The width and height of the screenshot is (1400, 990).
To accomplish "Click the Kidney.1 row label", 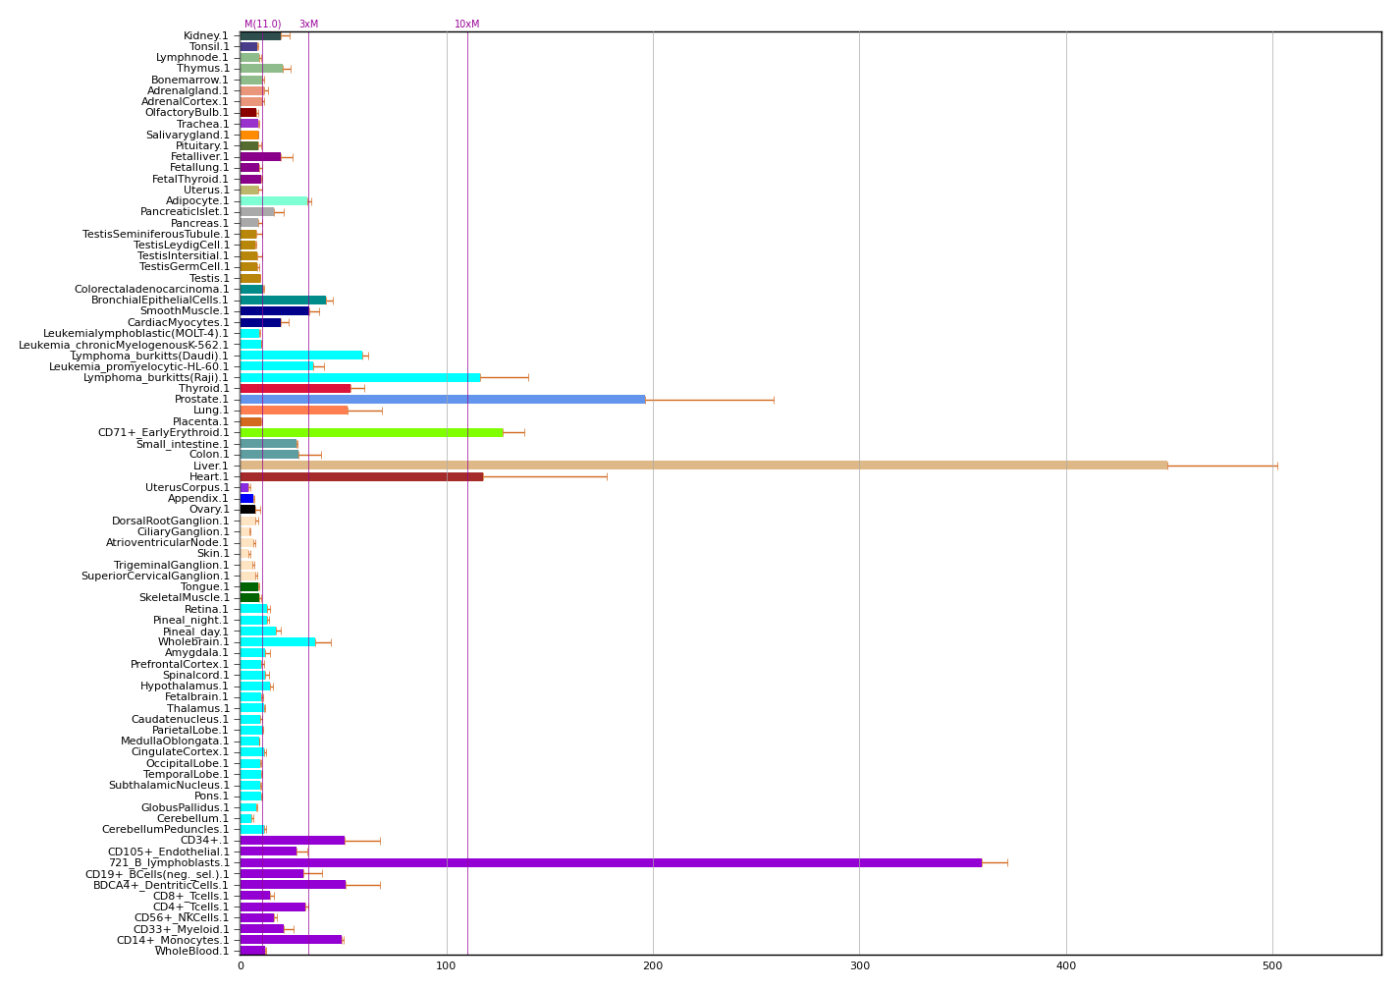I will pyautogui.click(x=206, y=36).
